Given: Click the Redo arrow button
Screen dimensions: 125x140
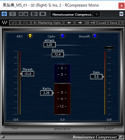Looking at the screenshot, I should 26,23.
